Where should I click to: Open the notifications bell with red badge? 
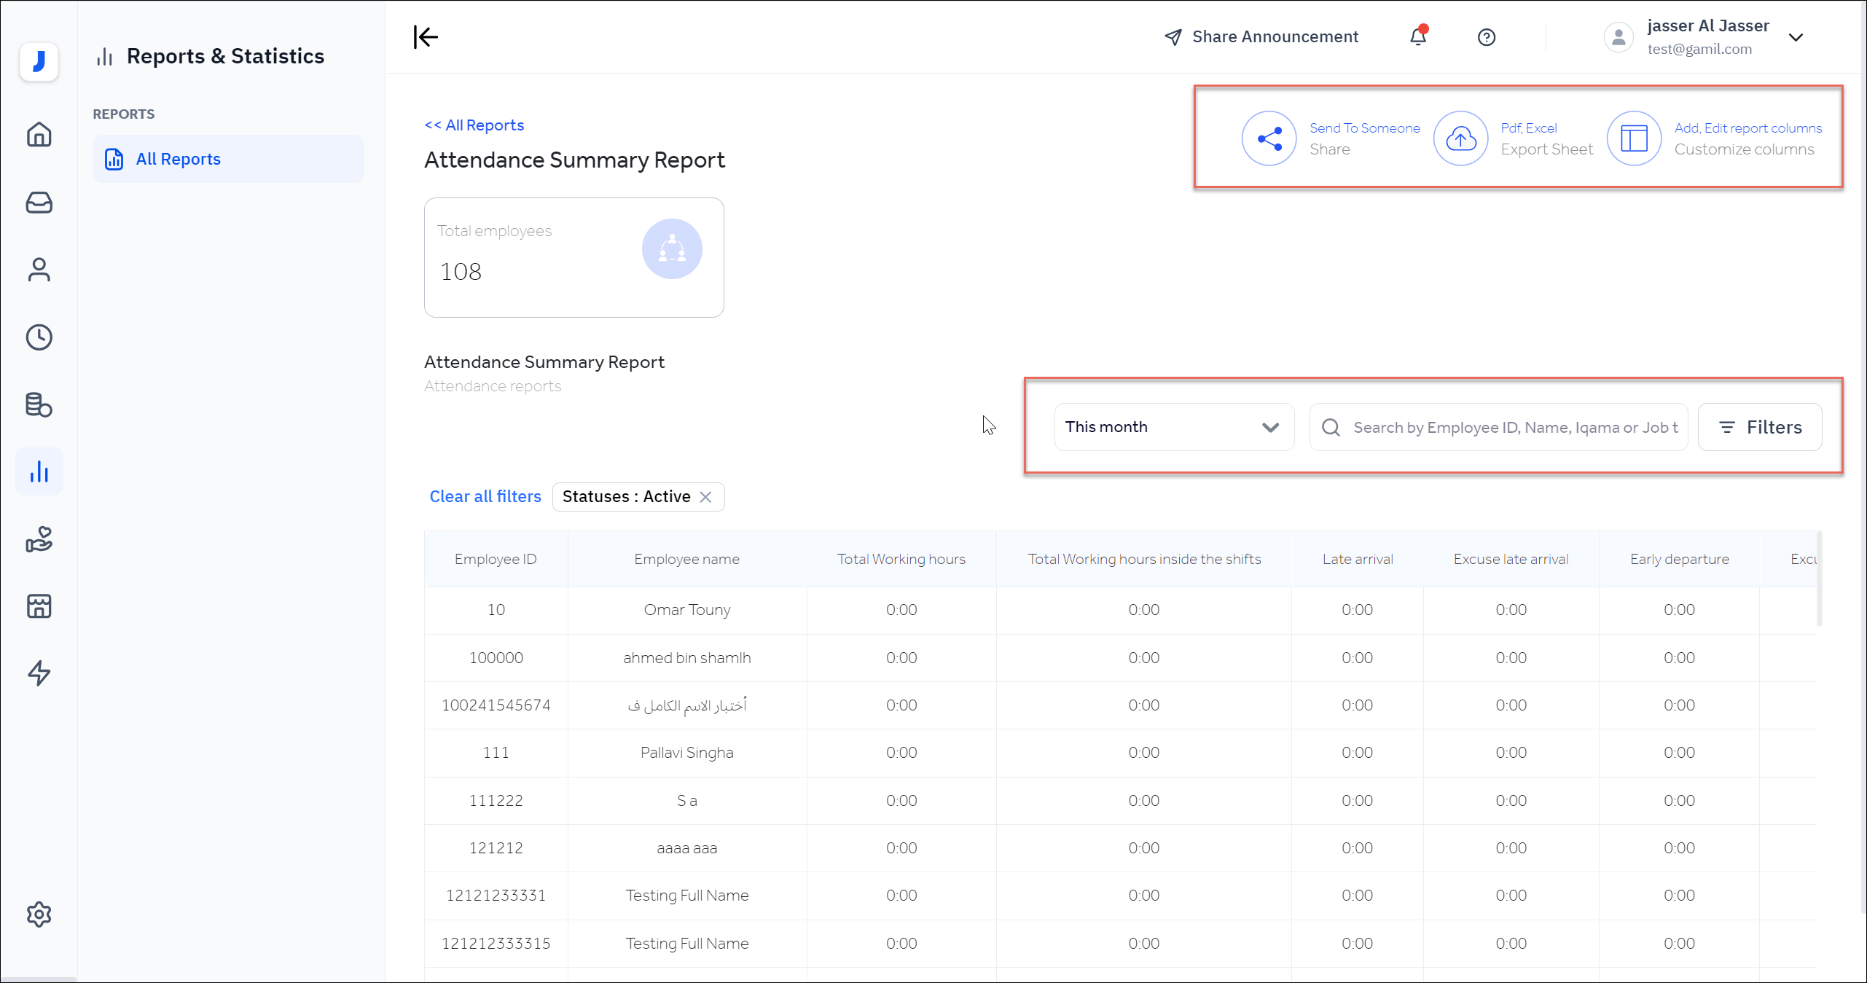pos(1417,36)
